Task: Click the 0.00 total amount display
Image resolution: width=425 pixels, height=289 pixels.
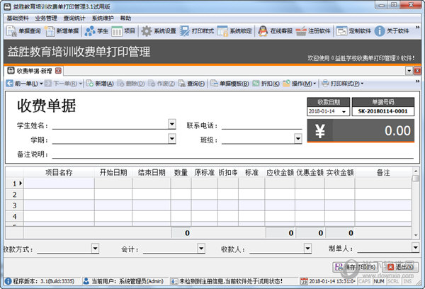Action: (361, 130)
